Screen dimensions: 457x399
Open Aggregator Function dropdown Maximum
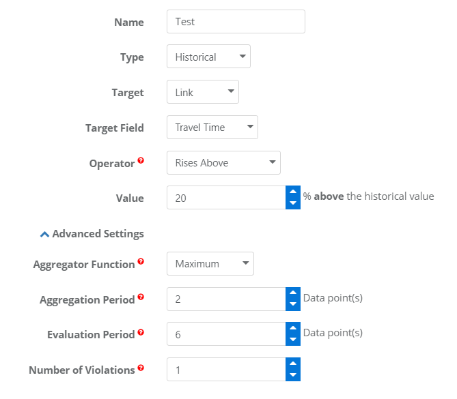[210, 264]
